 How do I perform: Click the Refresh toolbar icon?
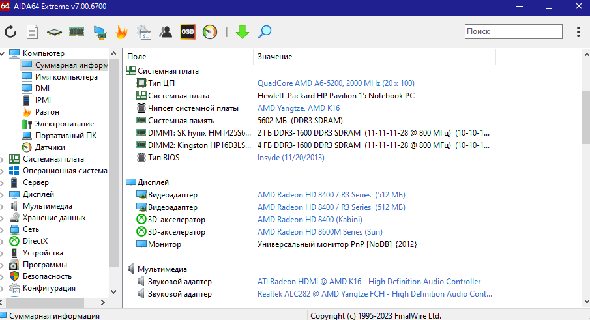10,32
